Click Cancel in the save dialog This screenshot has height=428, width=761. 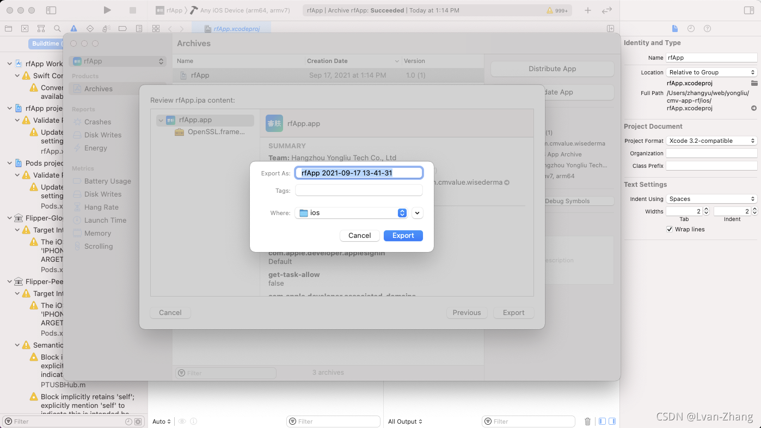[x=360, y=236]
